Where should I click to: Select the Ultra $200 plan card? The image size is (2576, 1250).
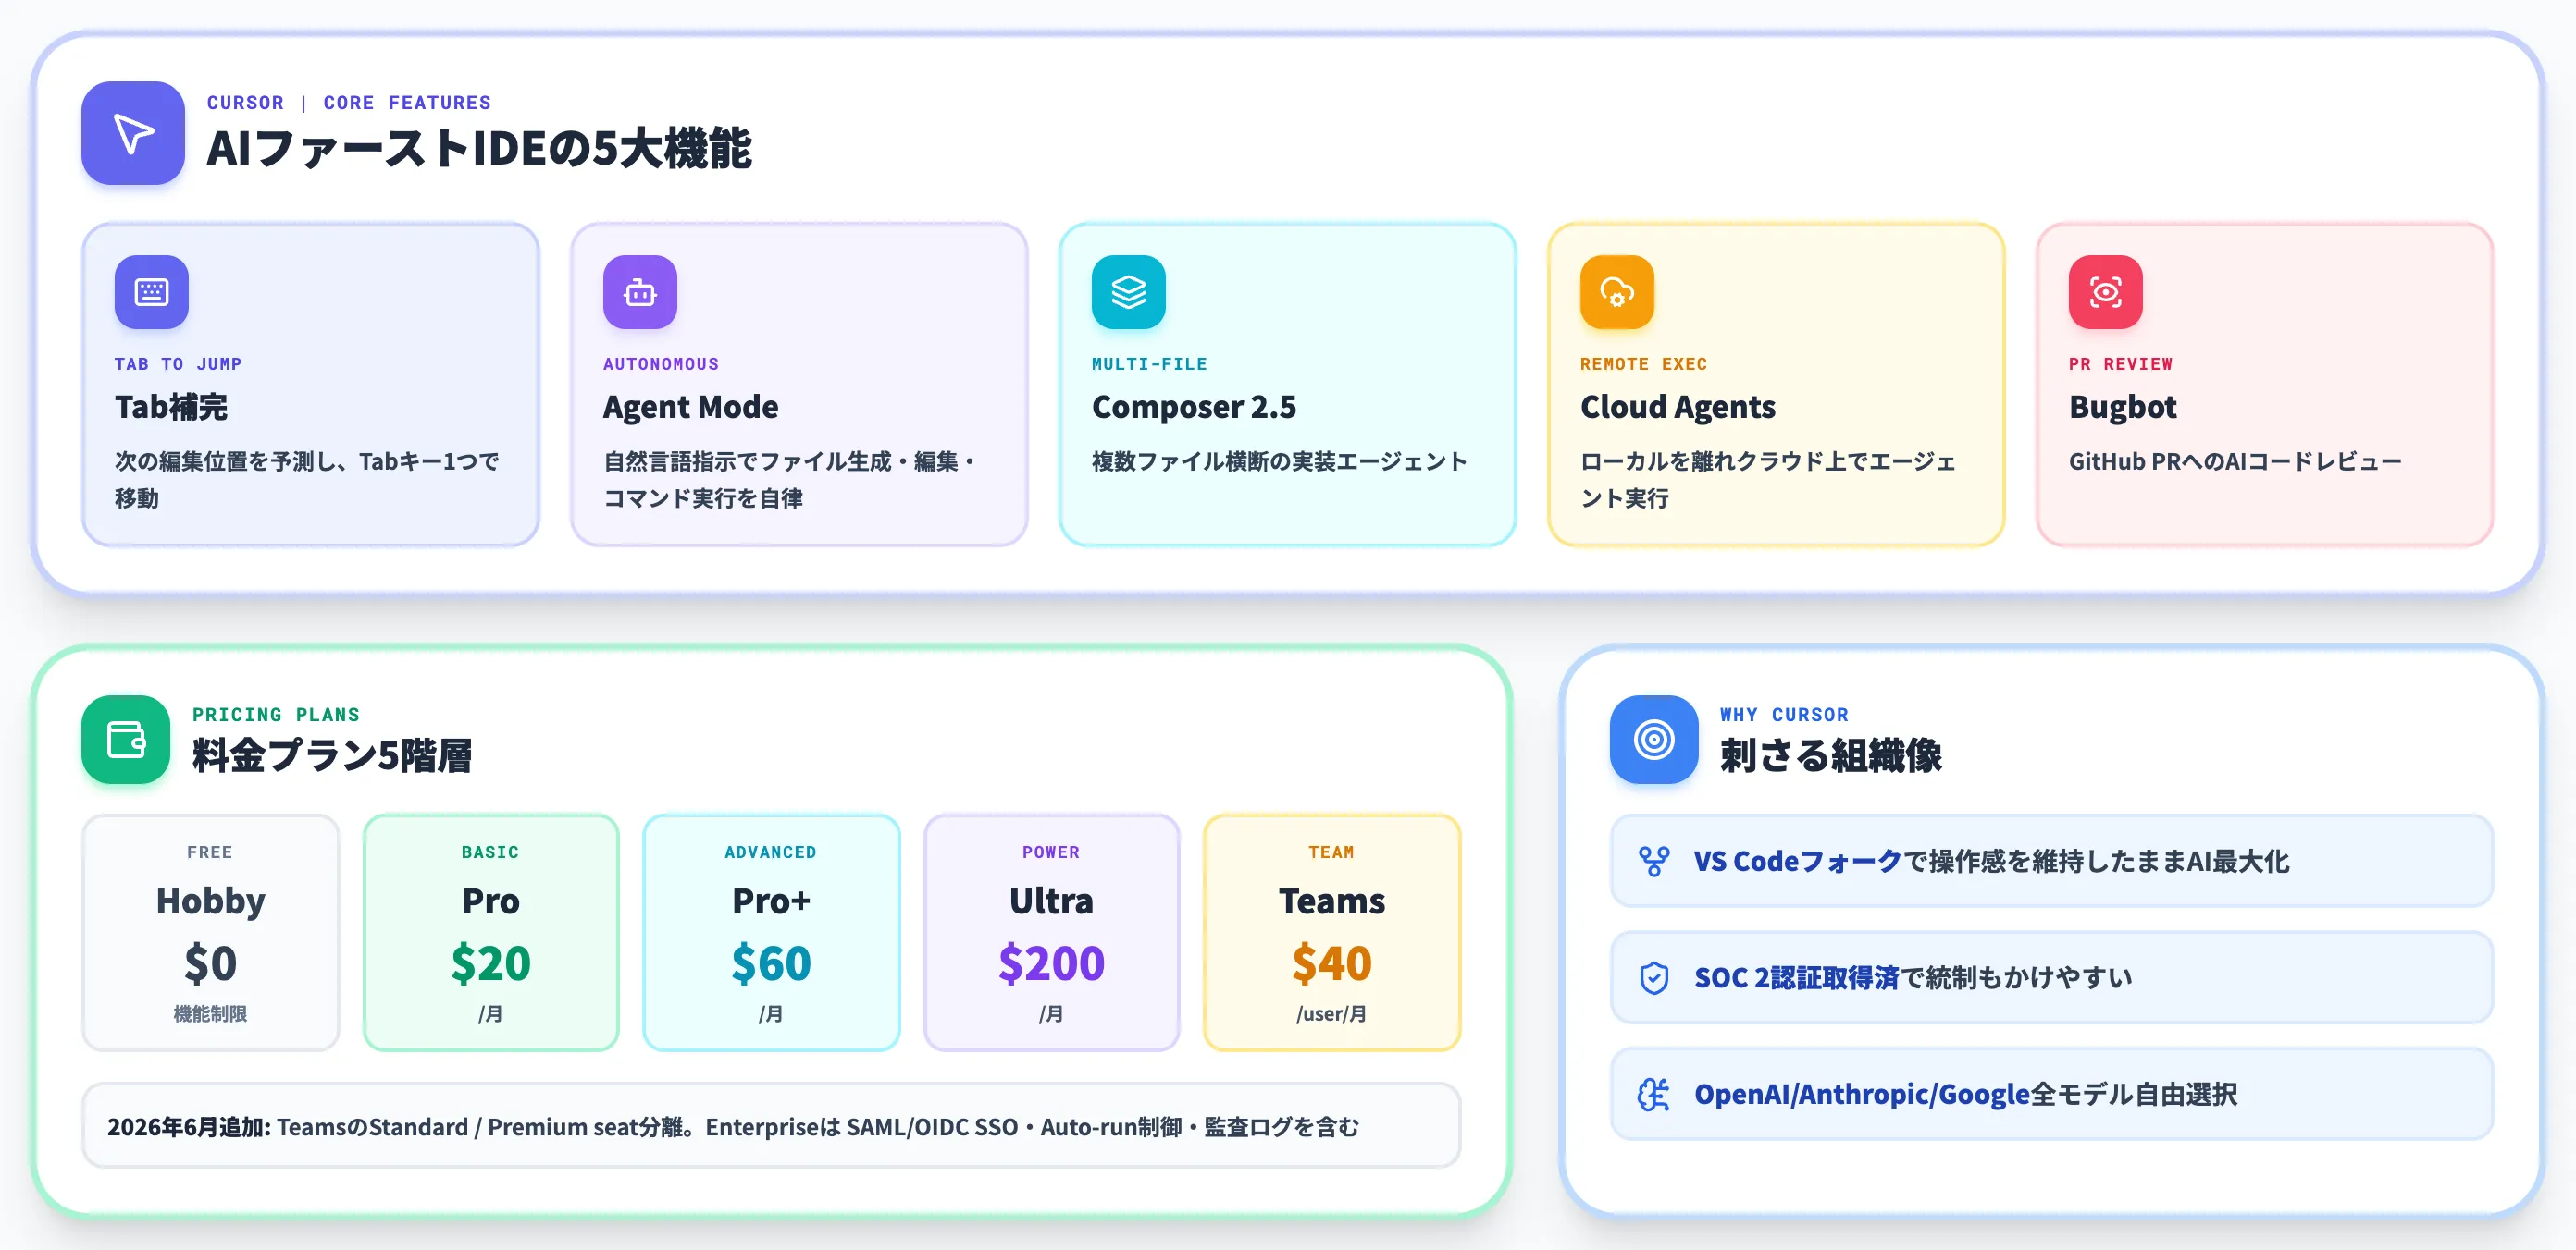coord(1051,932)
